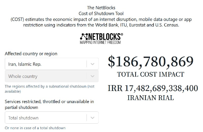Click the Affected country or region label

tap(31, 54)
